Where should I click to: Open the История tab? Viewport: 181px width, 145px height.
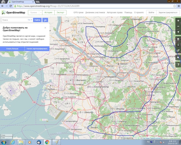[48, 12]
